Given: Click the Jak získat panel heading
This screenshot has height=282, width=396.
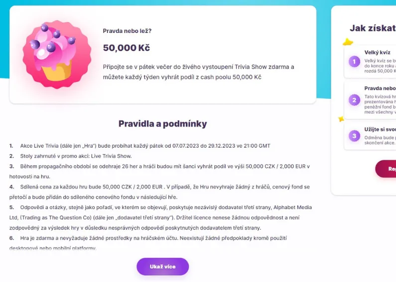Looking at the screenshot, I should (373, 28).
